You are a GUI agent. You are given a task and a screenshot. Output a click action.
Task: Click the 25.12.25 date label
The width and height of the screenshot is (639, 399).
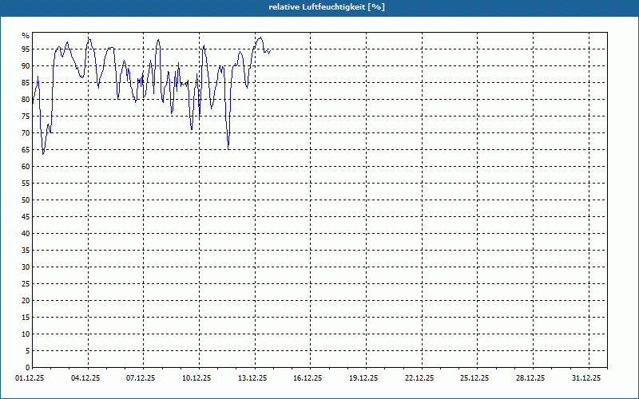(474, 378)
